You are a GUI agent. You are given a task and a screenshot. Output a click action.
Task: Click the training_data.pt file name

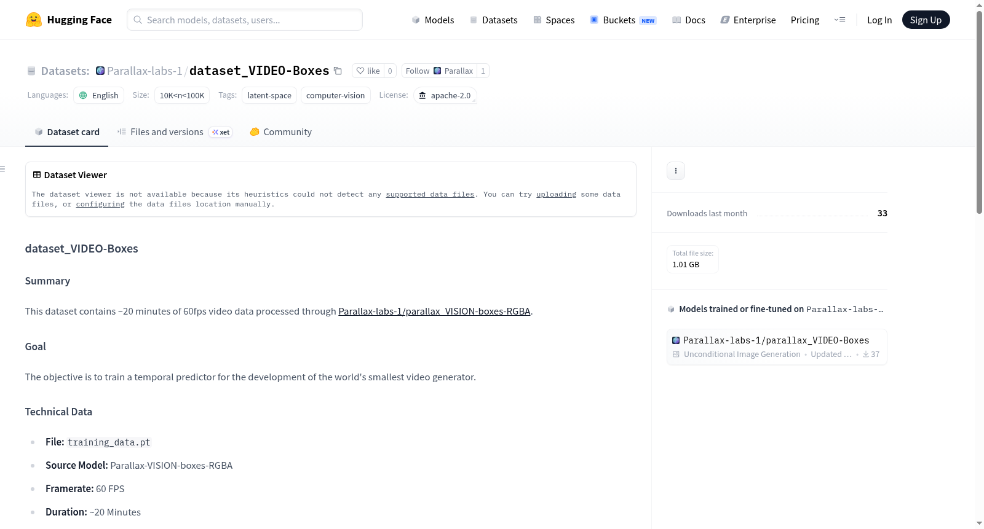coord(109,442)
